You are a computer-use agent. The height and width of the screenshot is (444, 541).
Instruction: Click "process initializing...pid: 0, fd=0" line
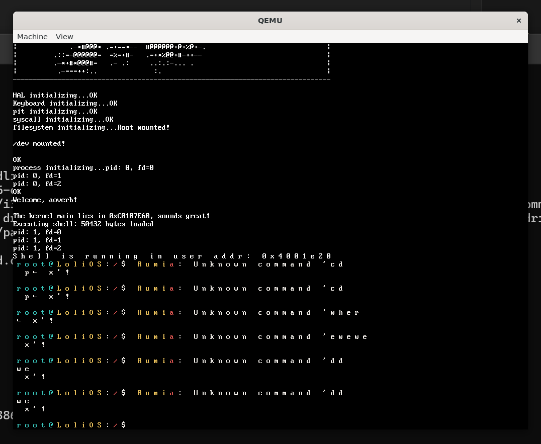pyautogui.click(x=83, y=167)
